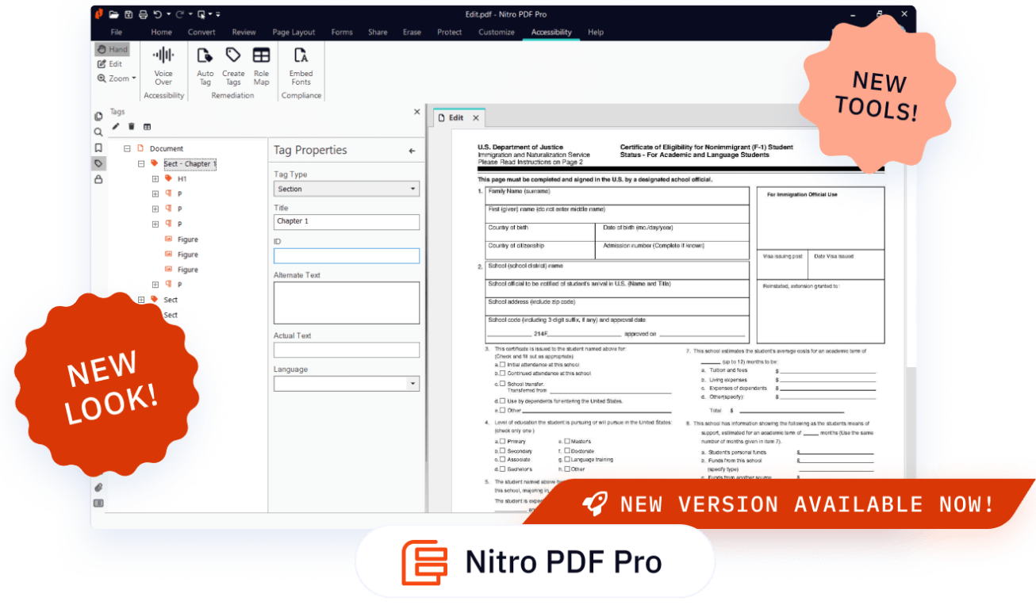The image size is (1036, 609).
Task: Tick the Bachelor's checkbox
Action: click(x=502, y=469)
